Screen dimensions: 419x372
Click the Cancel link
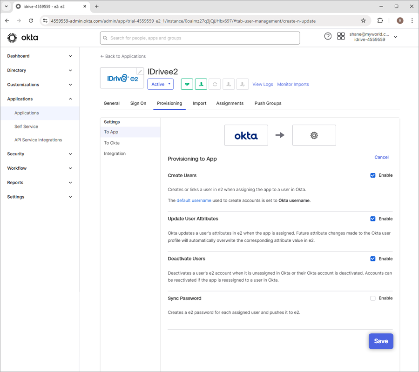(381, 157)
